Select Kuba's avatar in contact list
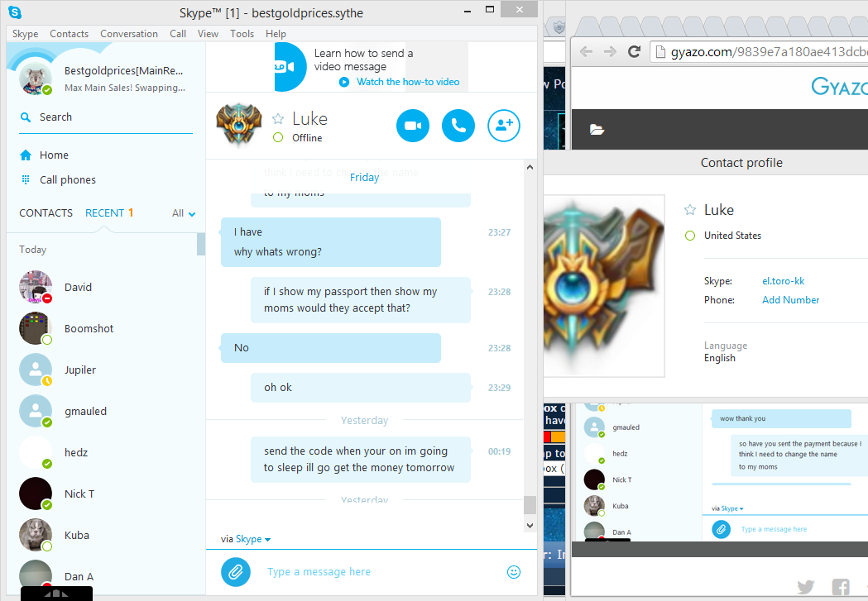This screenshot has width=868, height=601. [36, 535]
